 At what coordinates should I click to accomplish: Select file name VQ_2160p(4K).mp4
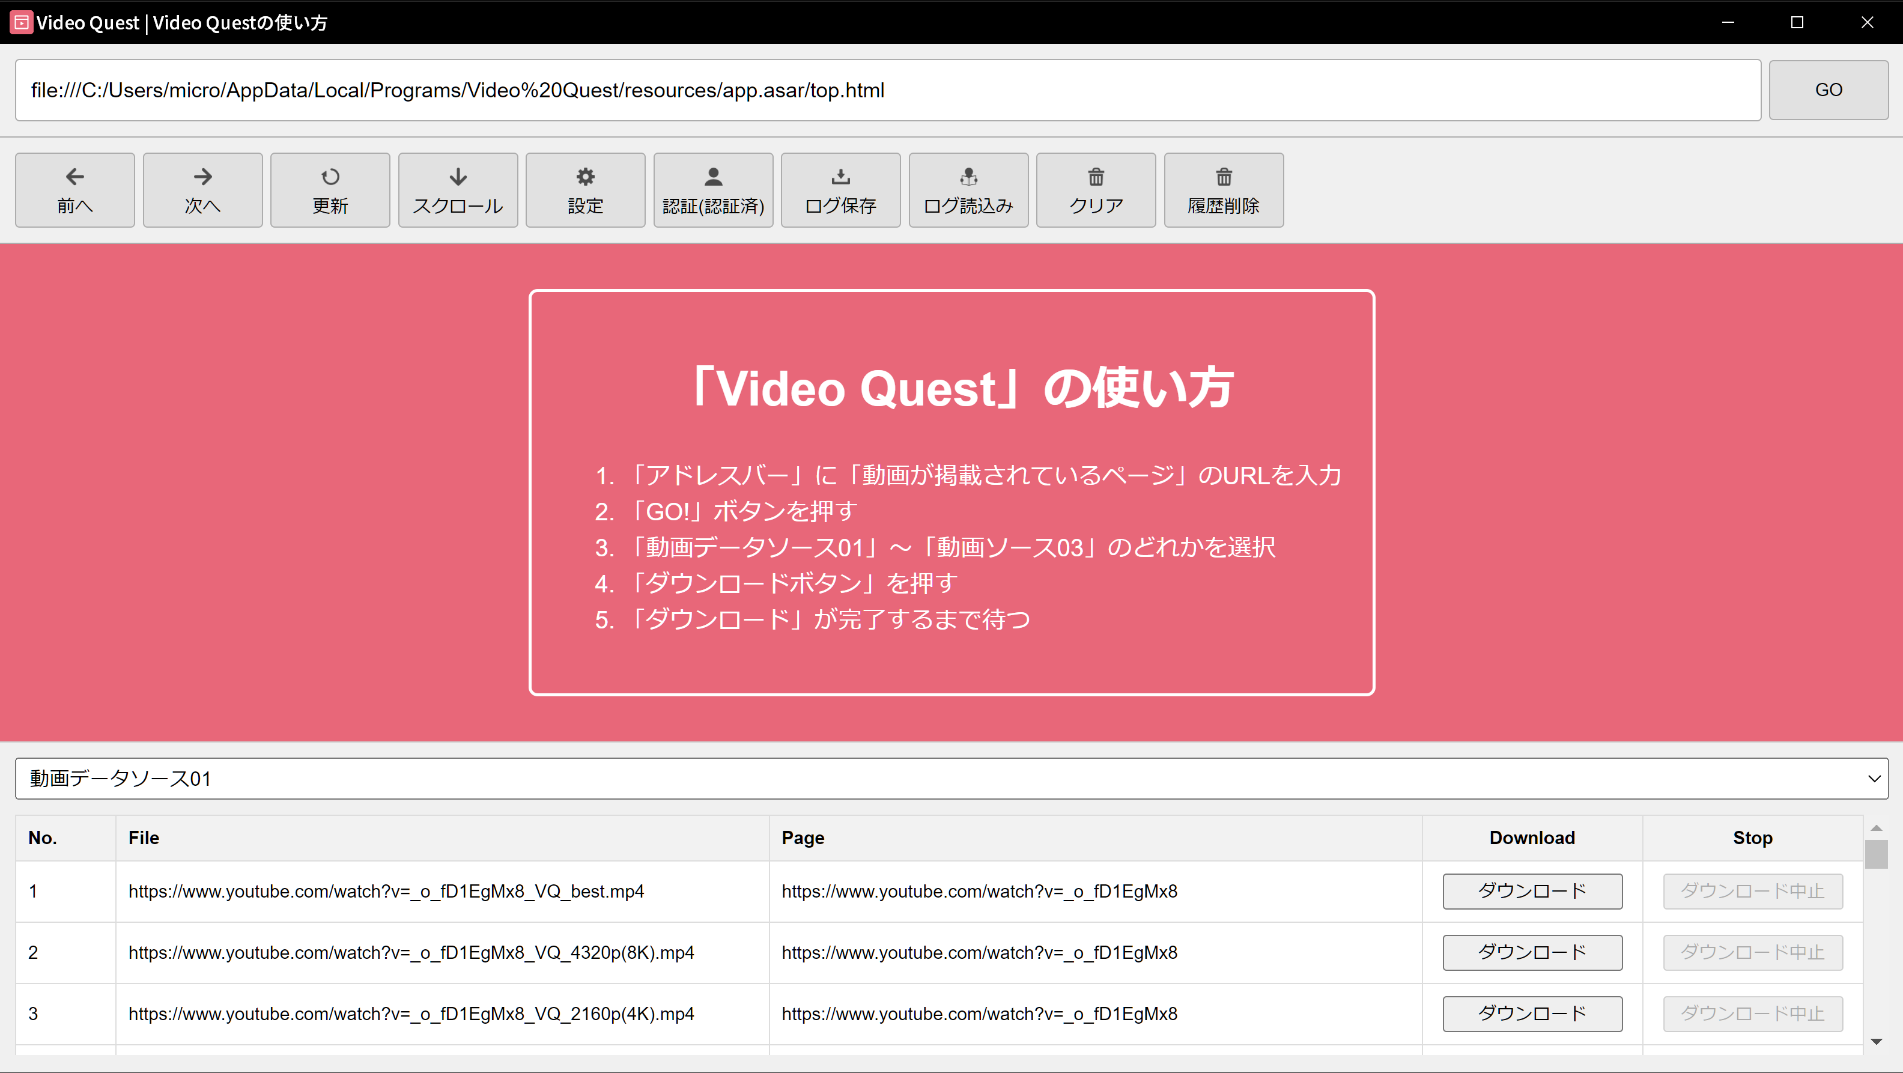tap(411, 1015)
